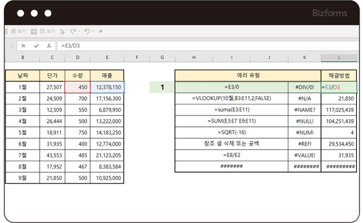Screen dimensions: 363x223
Task: Toggle the second 보기 checkbox
Action: tap(43, 31)
